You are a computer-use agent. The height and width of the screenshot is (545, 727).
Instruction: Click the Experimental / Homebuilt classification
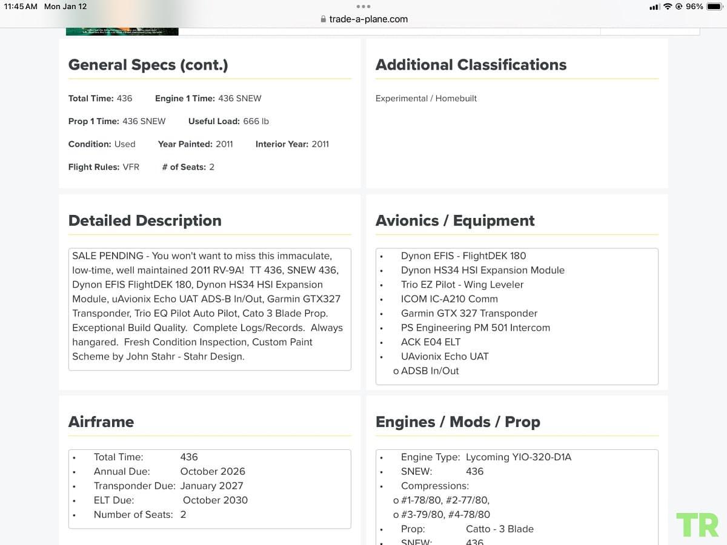tap(426, 98)
